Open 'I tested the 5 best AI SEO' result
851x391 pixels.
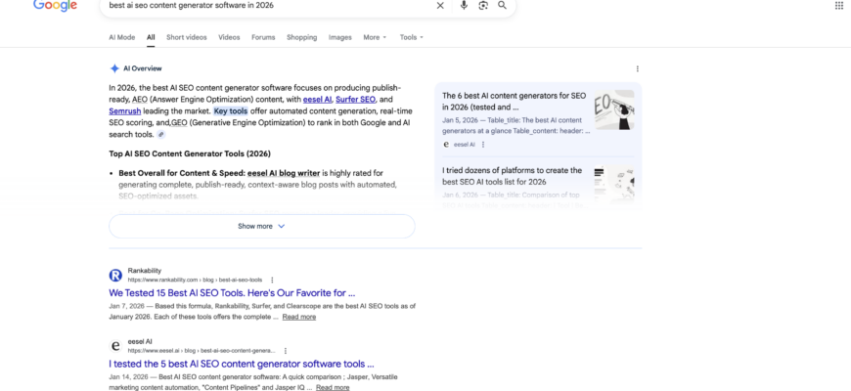click(x=242, y=364)
